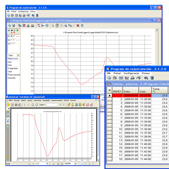This screenshot has height=169, width=169.
Task: Click the speech bubble value tooltip icon
Action: [47, 26]
